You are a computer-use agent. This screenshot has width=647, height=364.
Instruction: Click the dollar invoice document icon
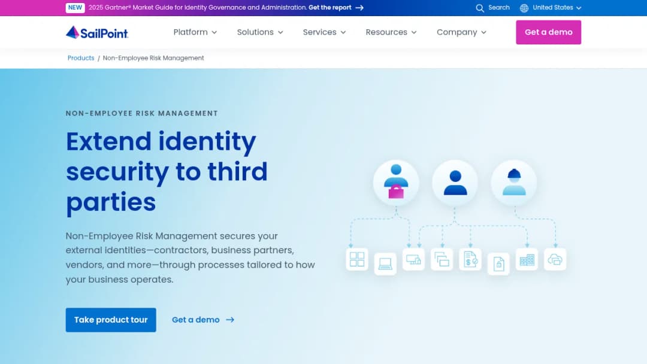point(470,259)
